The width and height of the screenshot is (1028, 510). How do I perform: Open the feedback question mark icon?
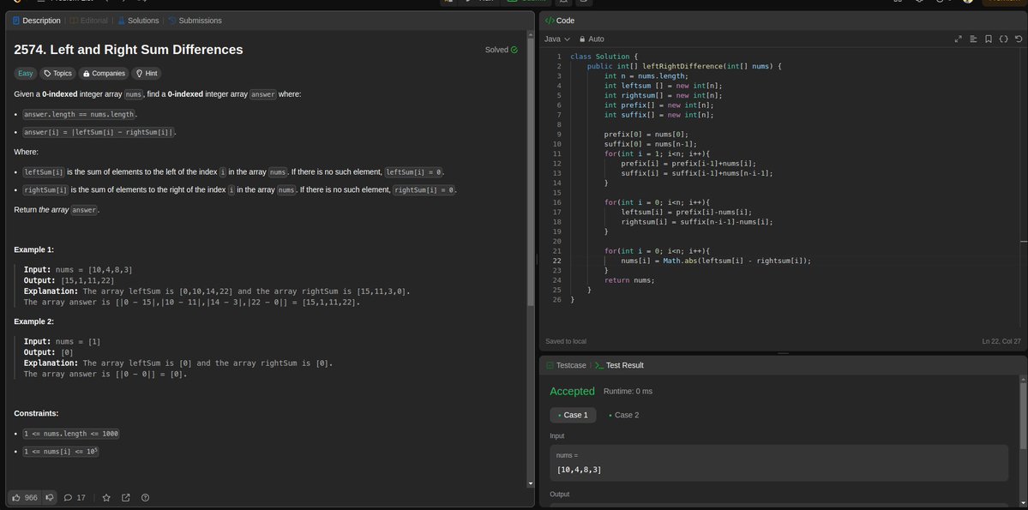coord(144,497)
